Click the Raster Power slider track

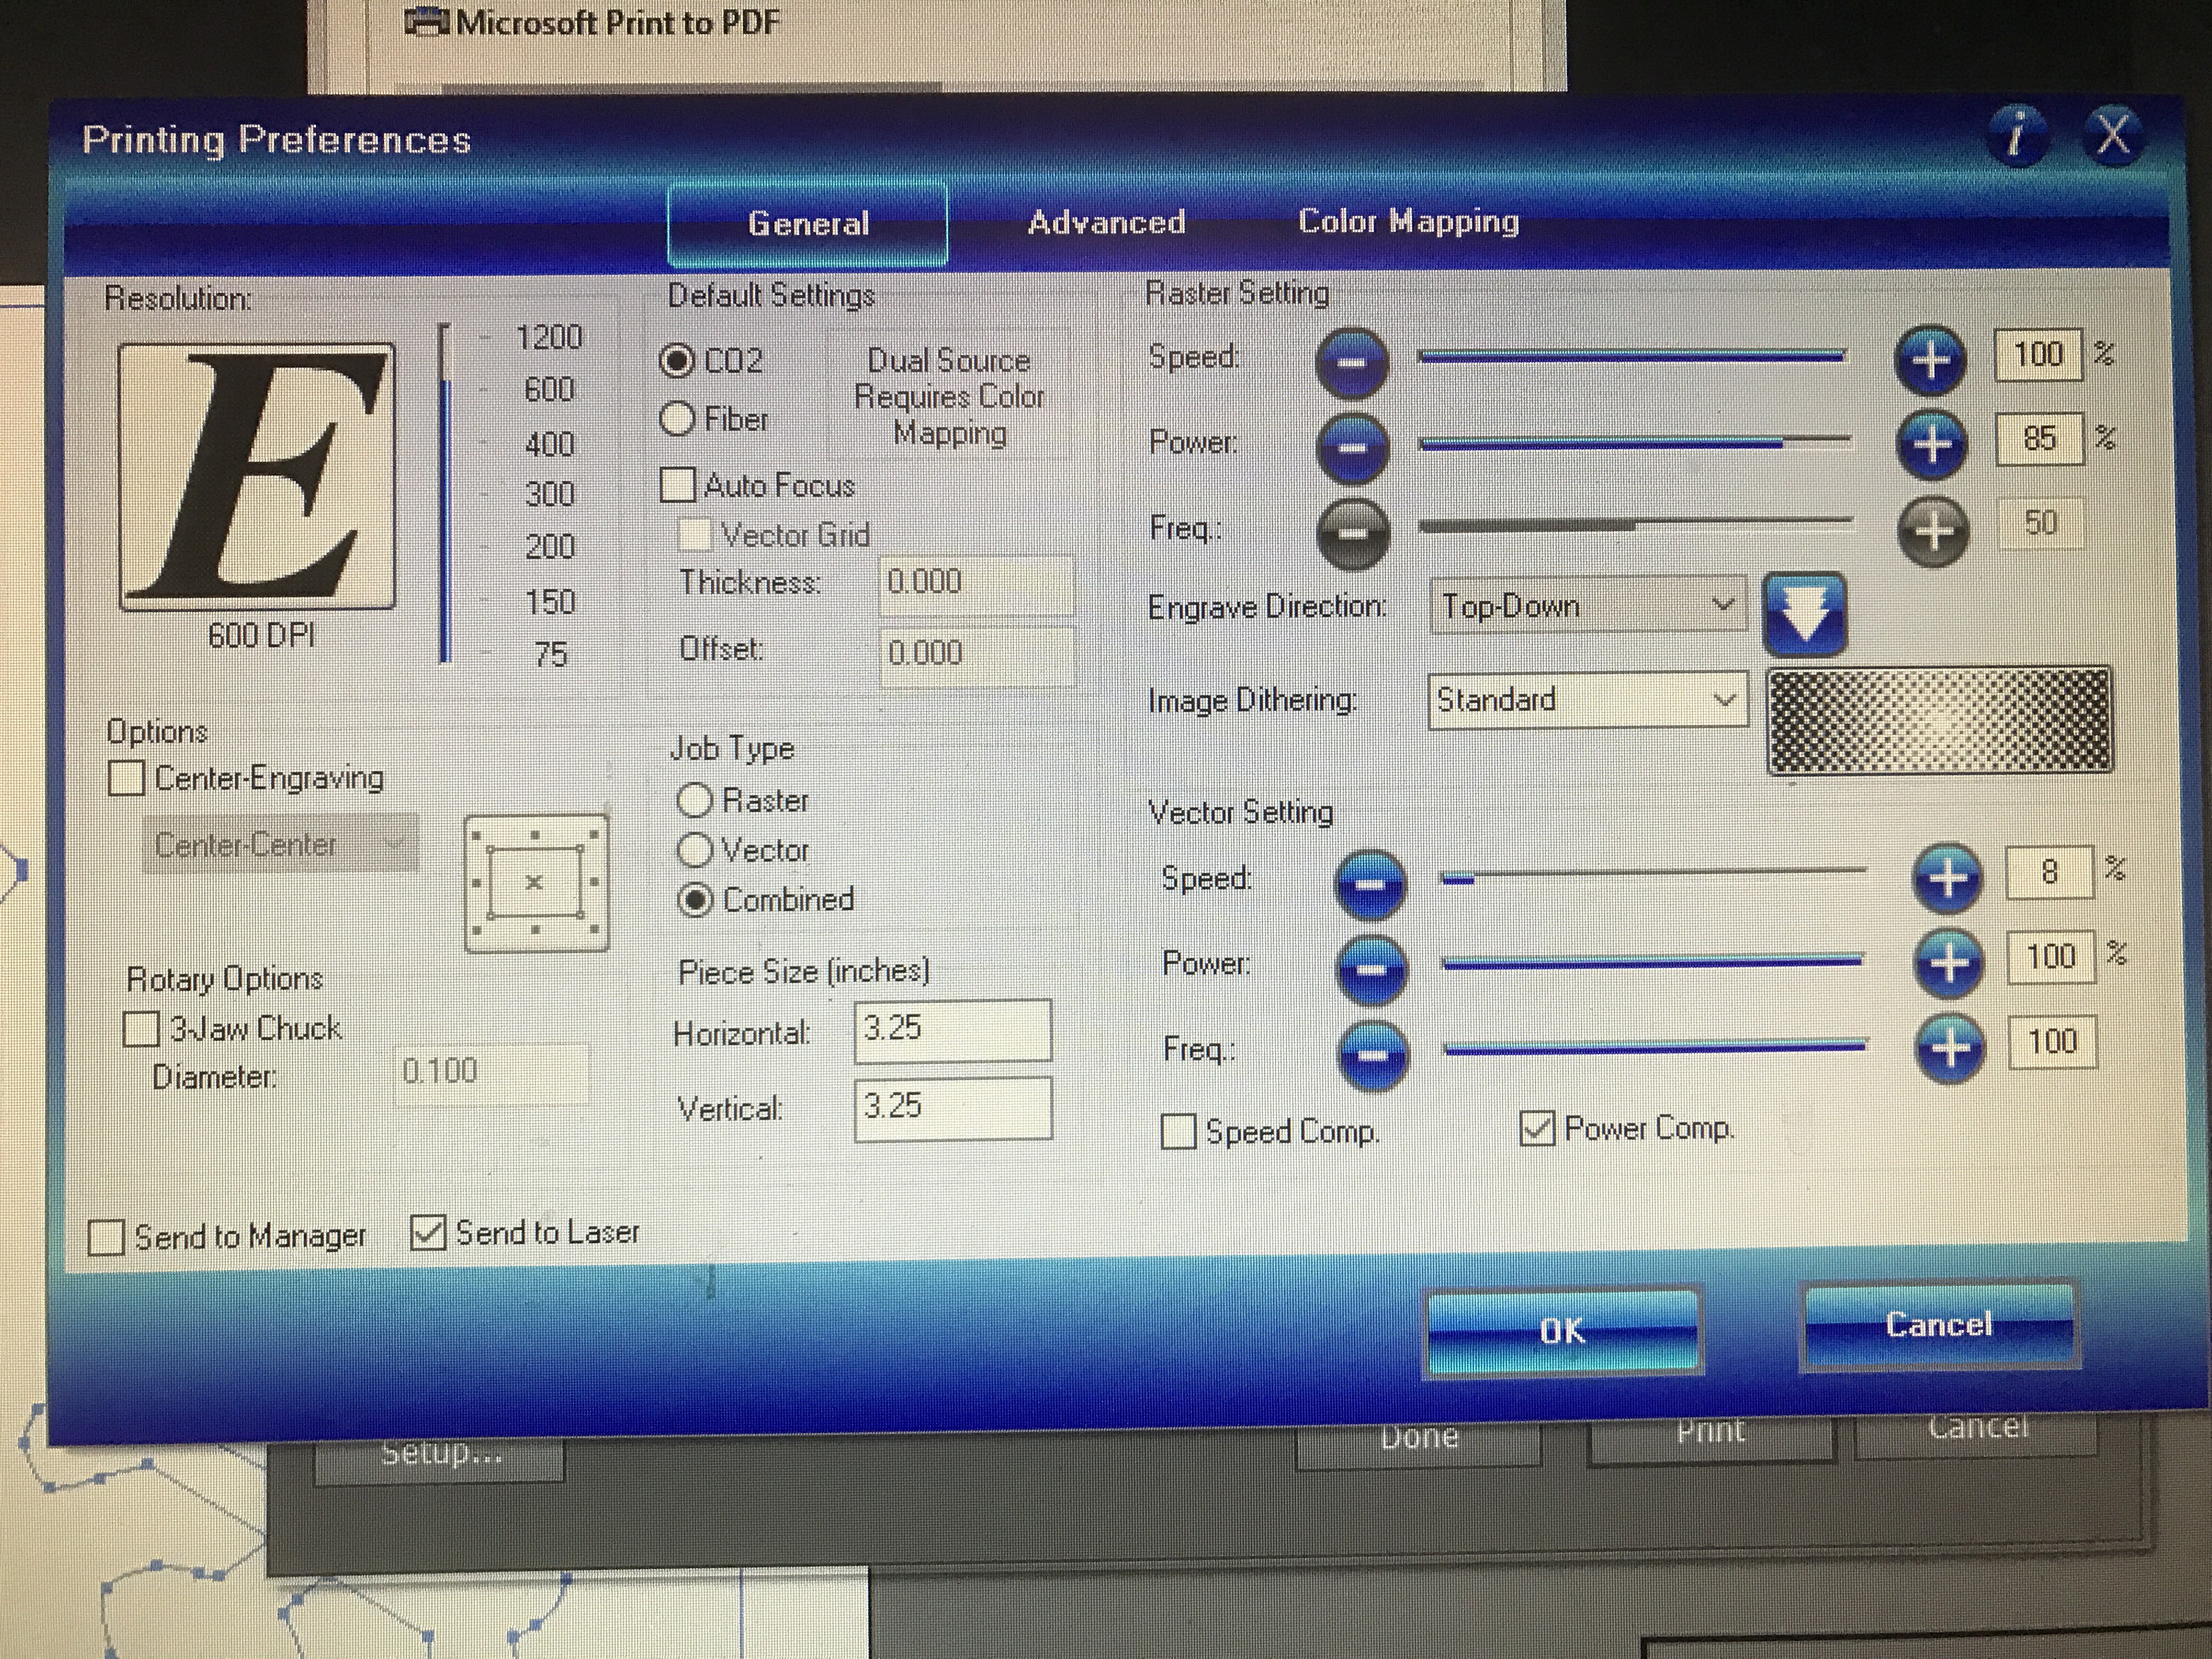[x=1635, y=441]
